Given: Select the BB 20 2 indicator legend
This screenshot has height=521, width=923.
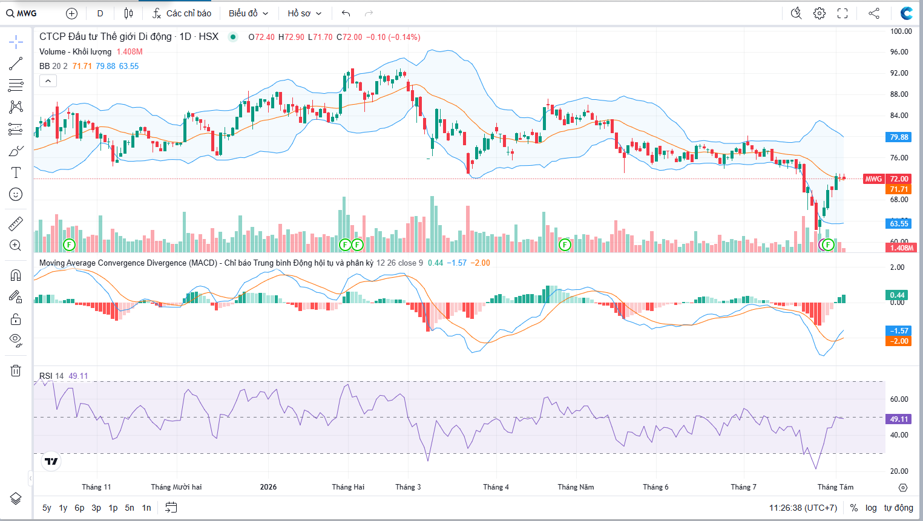Looking at the screenshot, I should (53, 66).
